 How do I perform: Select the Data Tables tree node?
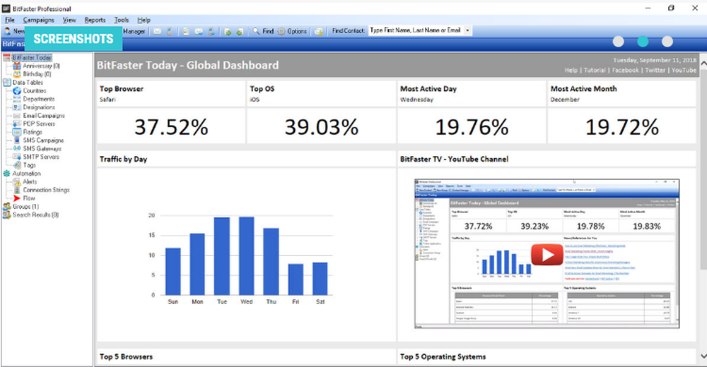click(x=28, y=83)
